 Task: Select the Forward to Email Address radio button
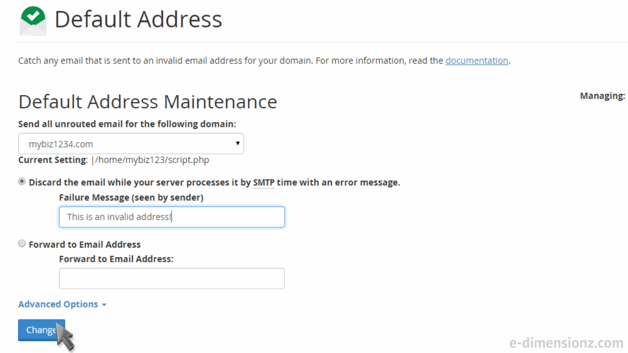22,244
